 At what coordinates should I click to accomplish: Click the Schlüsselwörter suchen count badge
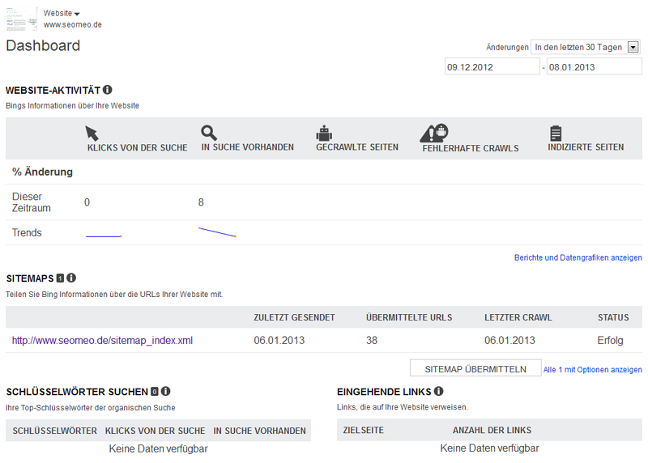tap(155, 392)
